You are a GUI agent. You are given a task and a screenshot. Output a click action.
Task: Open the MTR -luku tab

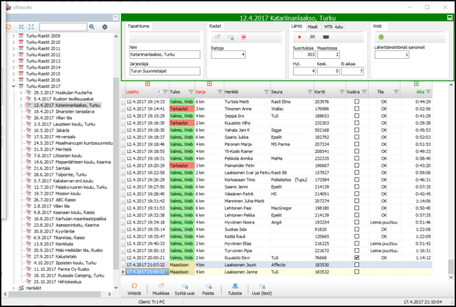[x=334, y=26]
